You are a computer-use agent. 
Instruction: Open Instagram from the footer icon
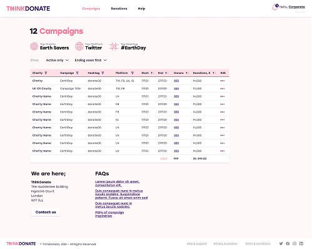pos(294,243)
